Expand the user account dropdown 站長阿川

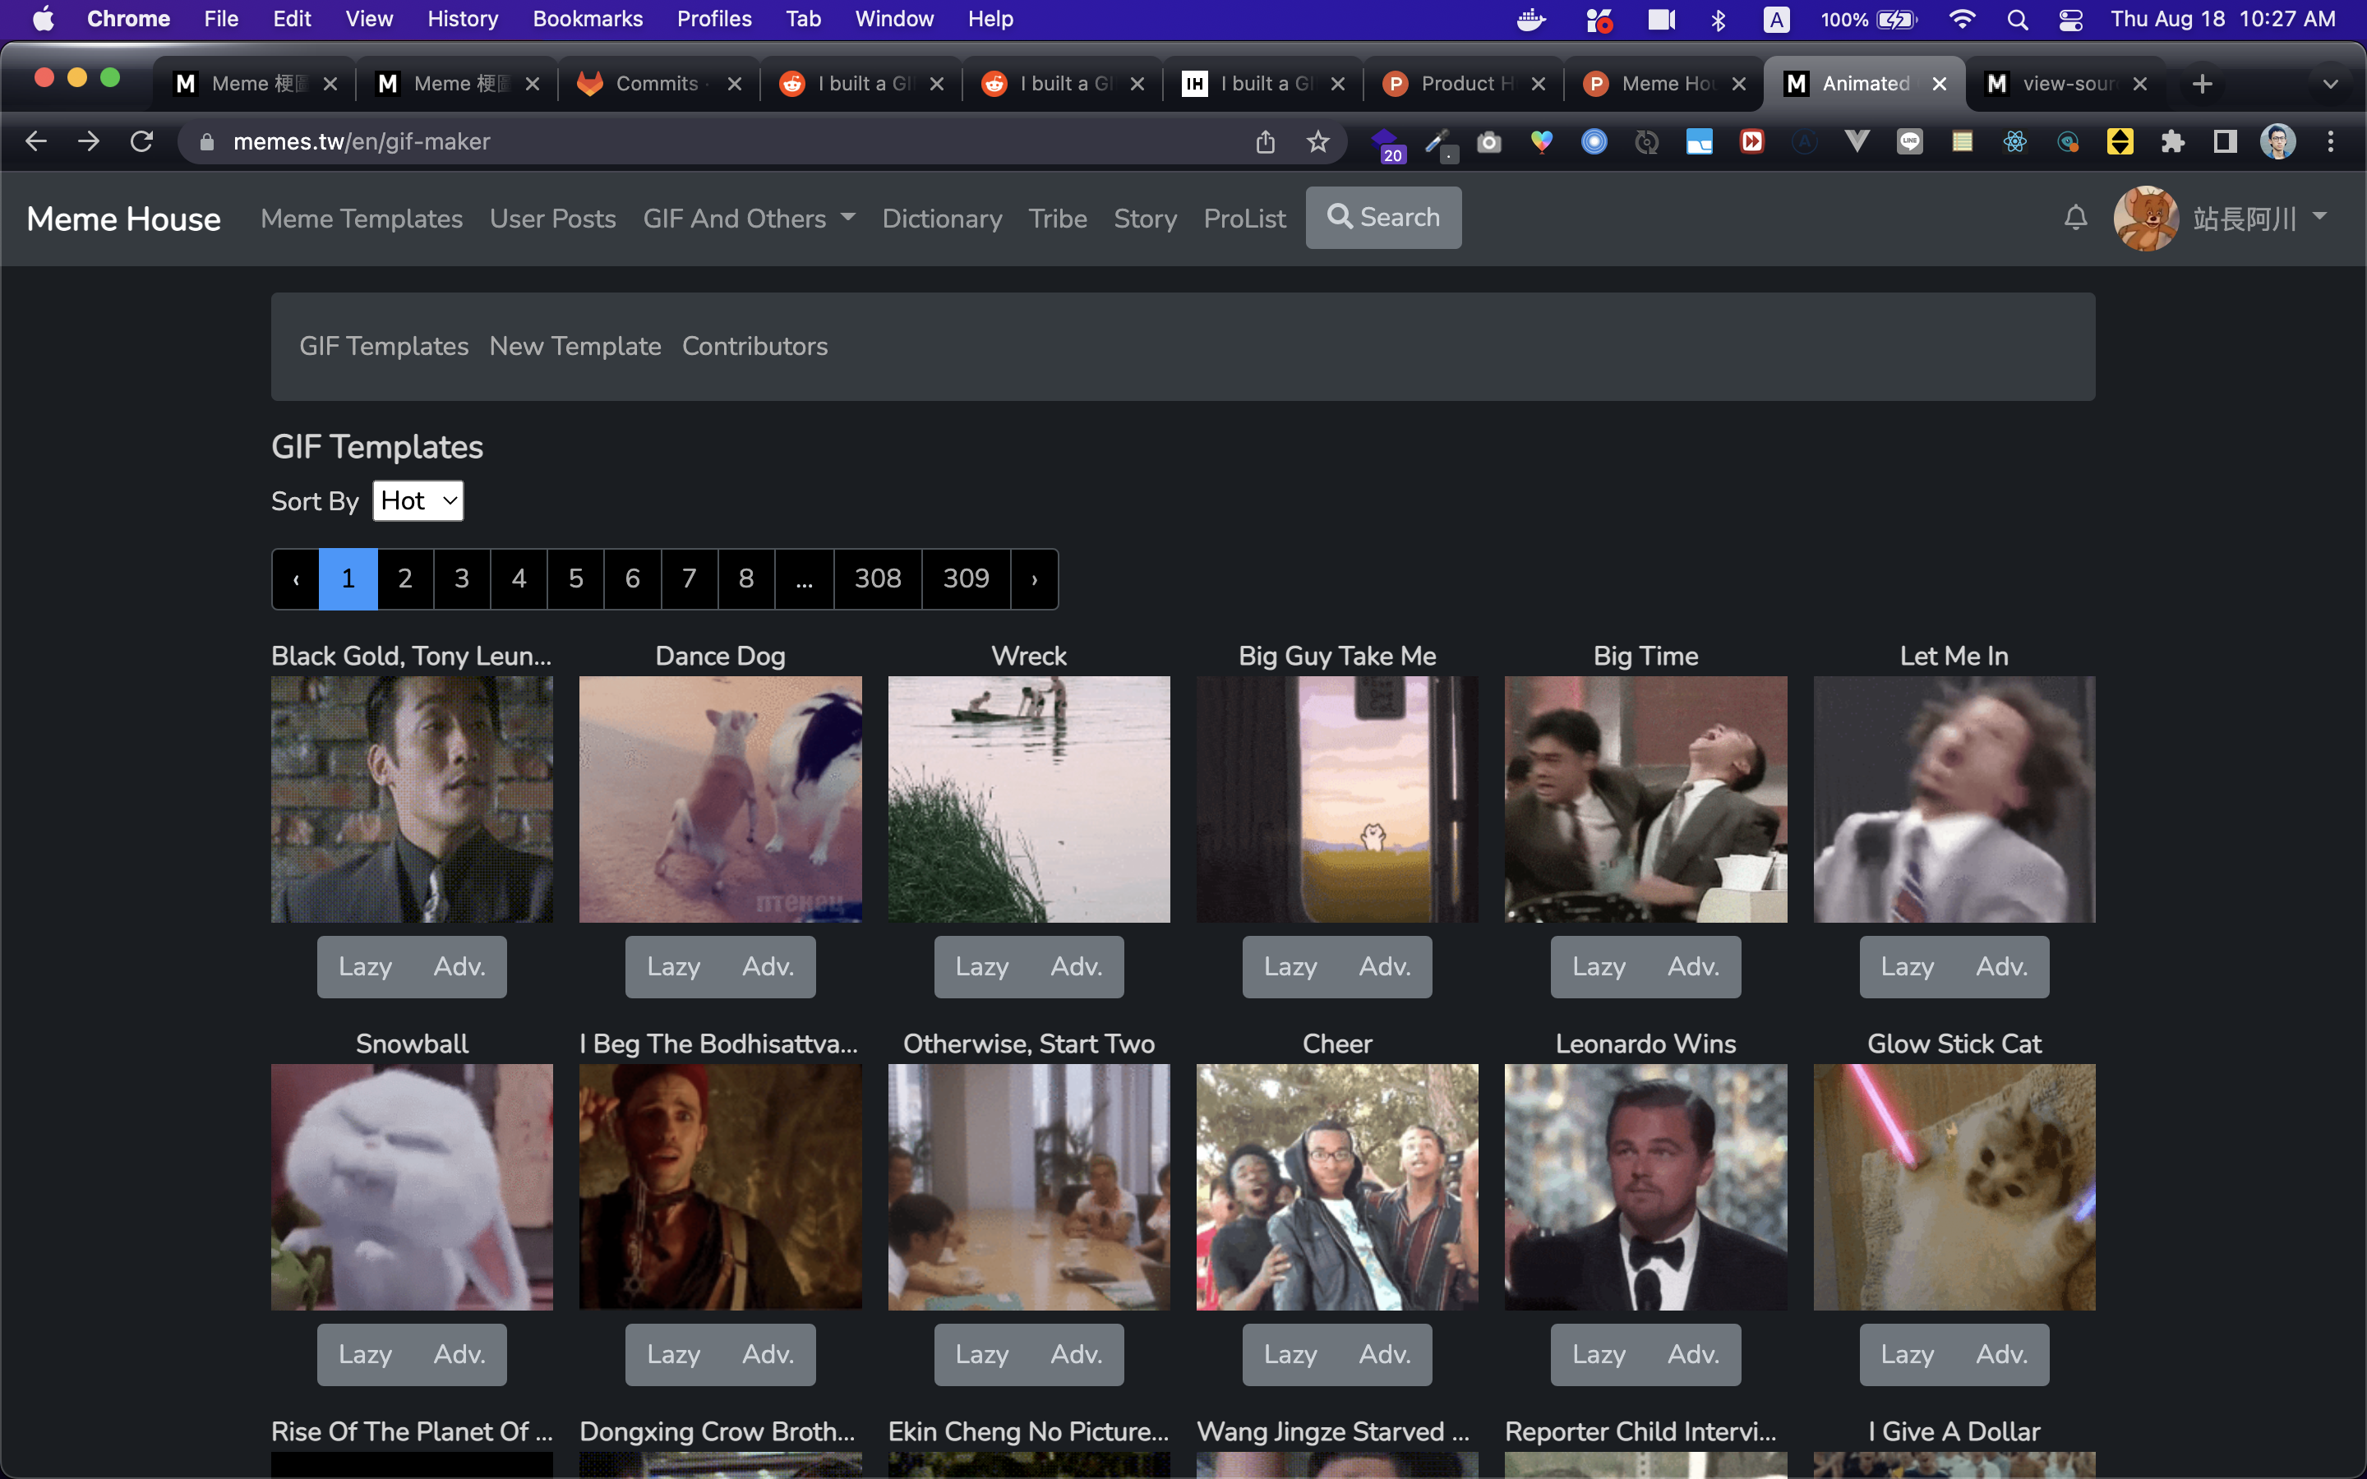pyautogui.click(x=2259, y=218)
